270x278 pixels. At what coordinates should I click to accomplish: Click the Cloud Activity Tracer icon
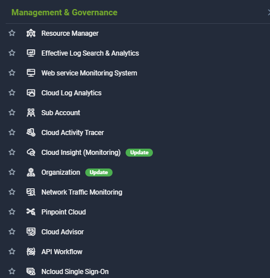31,133
